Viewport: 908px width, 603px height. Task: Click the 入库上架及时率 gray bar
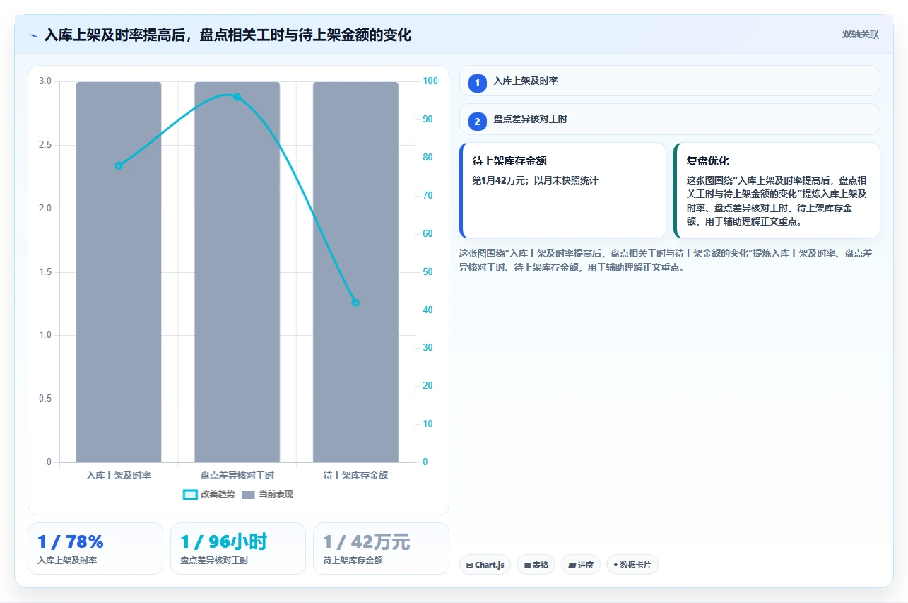pyautogui.click(x=119, y=272)
